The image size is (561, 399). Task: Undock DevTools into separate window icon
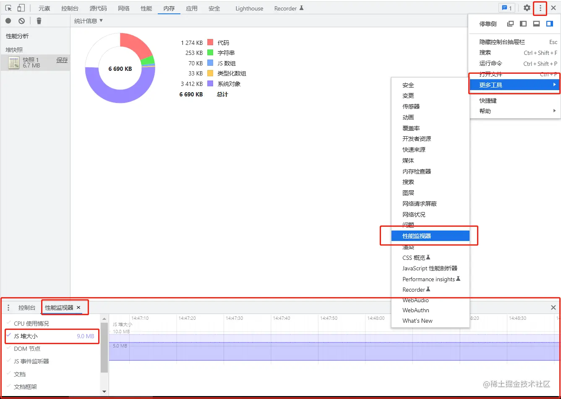511,24
